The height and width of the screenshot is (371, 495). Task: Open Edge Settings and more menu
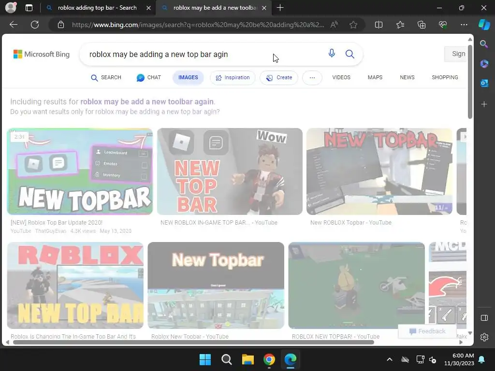[464, 25]
